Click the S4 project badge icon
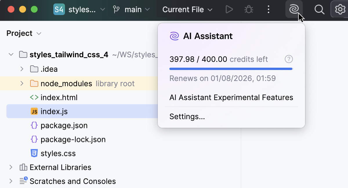This screenshot has width=348, height=188. (59, 10)
